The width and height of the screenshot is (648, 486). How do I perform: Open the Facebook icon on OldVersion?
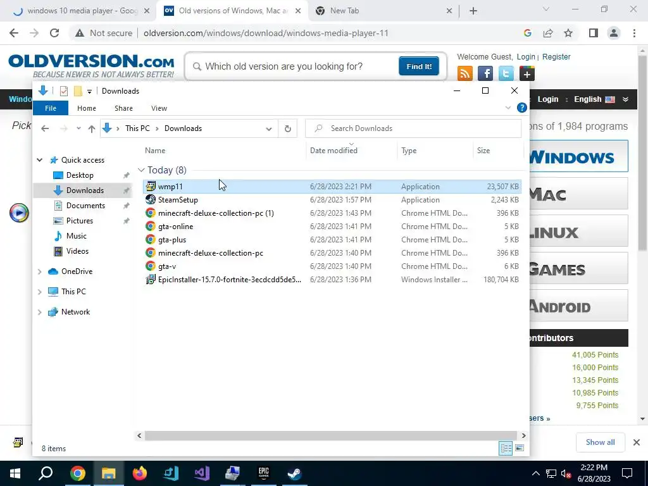pos(485,73)
